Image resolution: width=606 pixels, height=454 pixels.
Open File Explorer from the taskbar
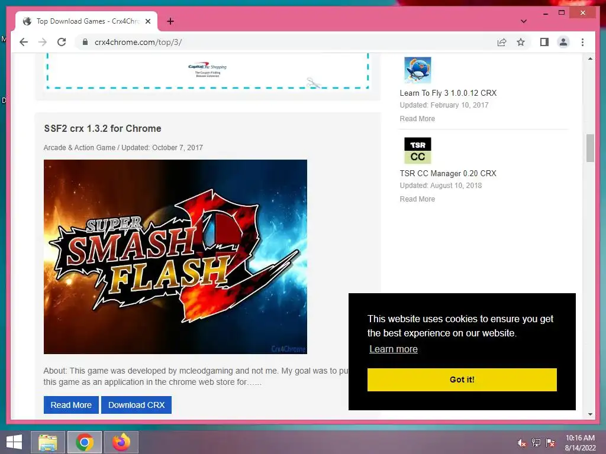click(x=47, y=442)
